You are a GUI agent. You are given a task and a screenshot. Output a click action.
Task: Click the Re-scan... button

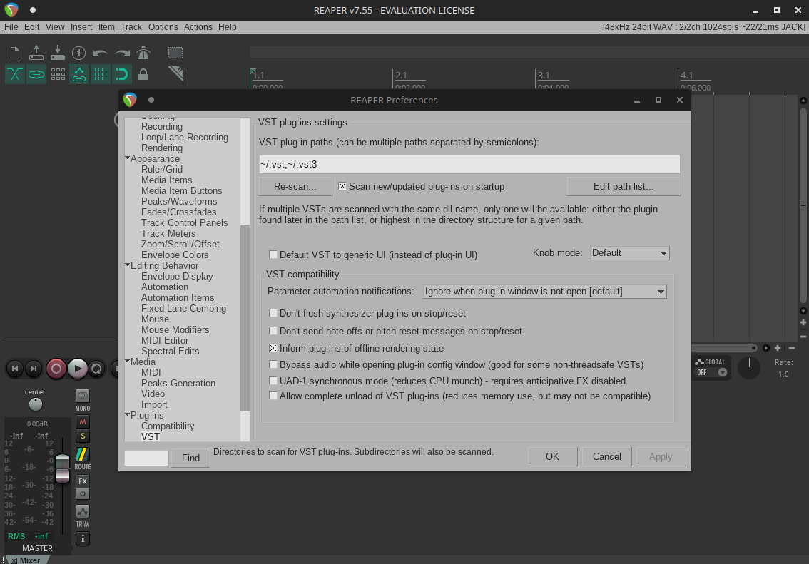coord(295,187)
